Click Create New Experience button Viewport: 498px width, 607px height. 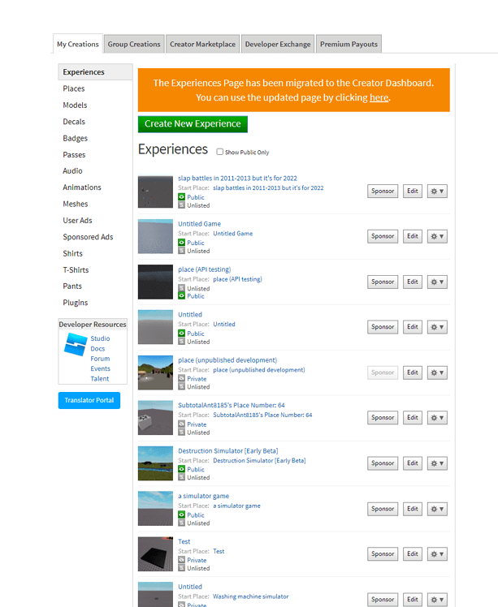click(193, 124)
